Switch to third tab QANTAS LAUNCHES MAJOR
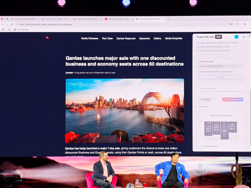This screenshot has width=251, height=188. 88,19
